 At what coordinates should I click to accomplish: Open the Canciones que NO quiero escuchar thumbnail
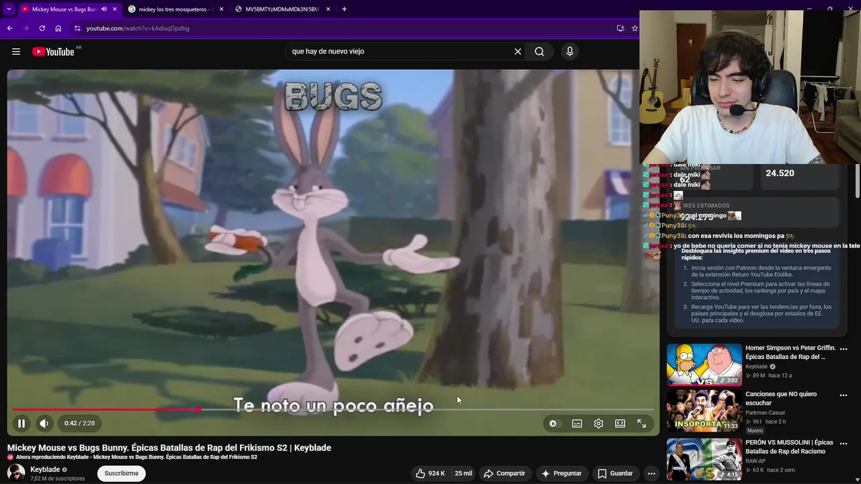pyautogui.click(x=704, y=411)
